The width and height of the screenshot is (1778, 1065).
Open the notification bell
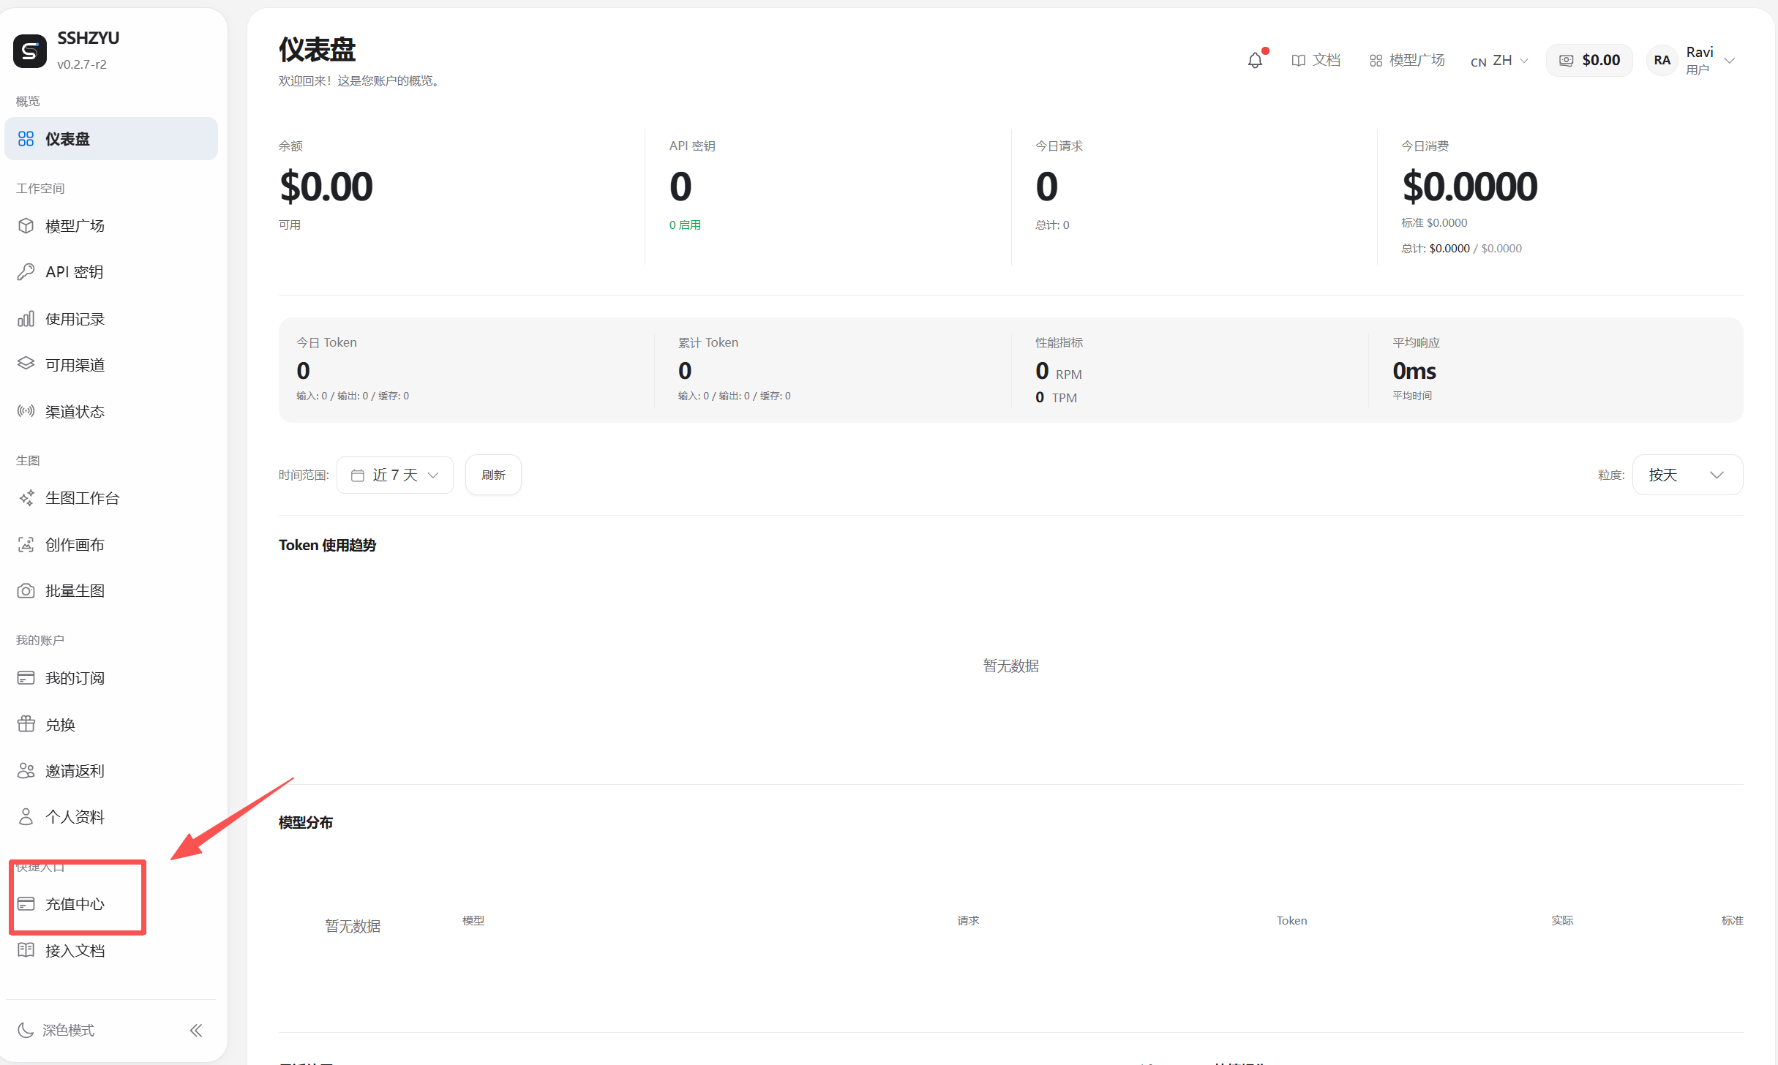coord(1255,60)
